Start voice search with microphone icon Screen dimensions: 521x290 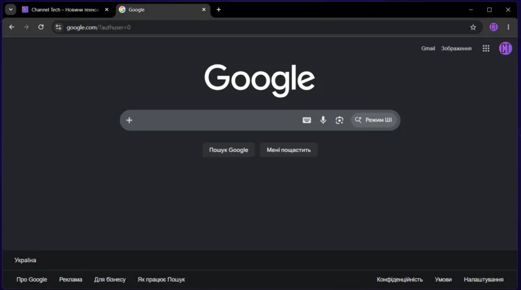coord(323,120)
